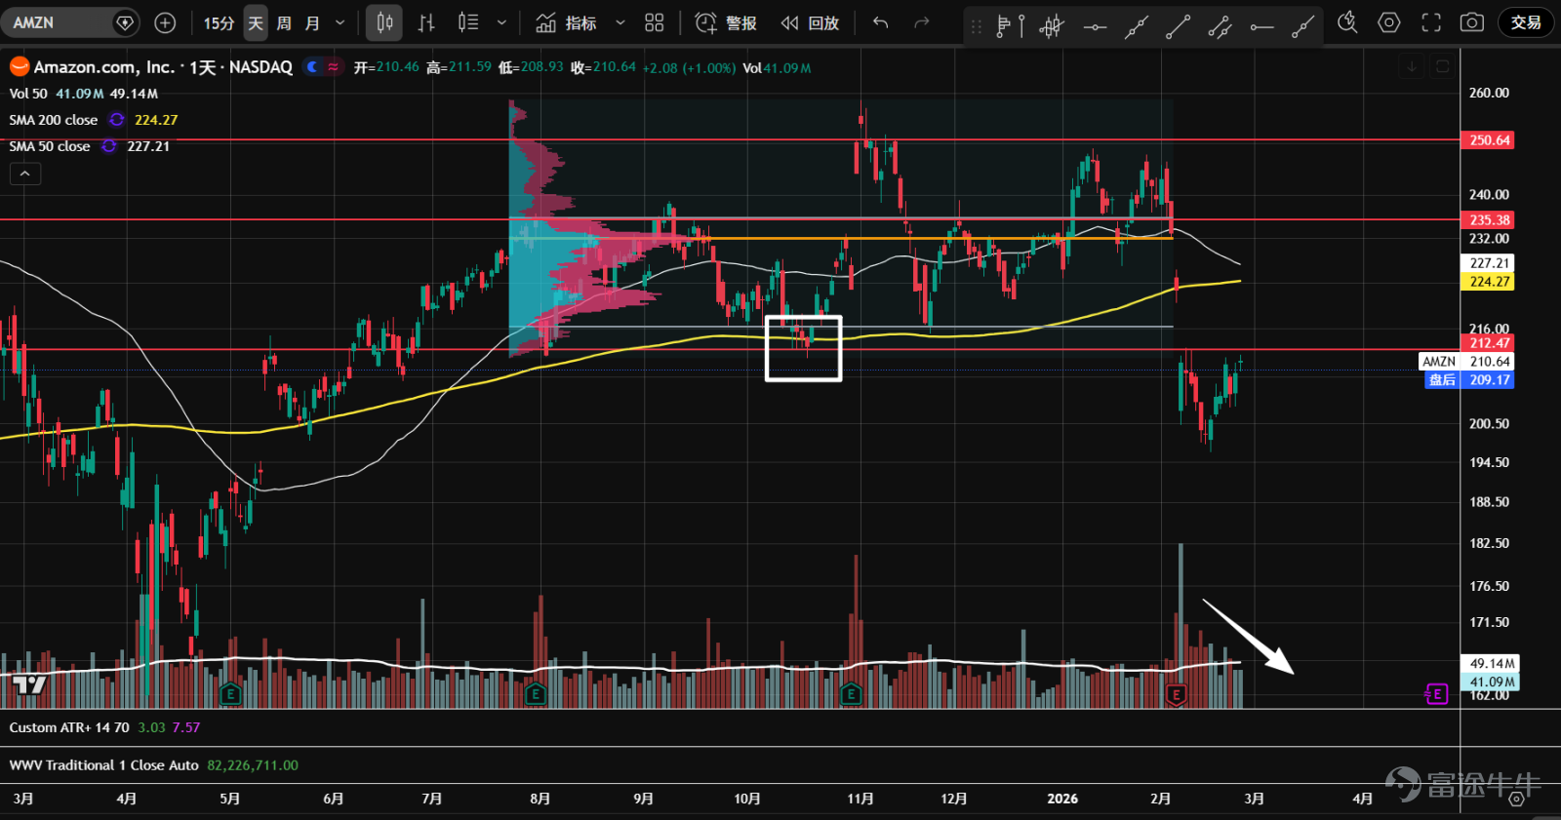This screenshot has height=820, width=1561.
Task: Click the SMA 200 loading refresh icon
Action: pos(117,120)
